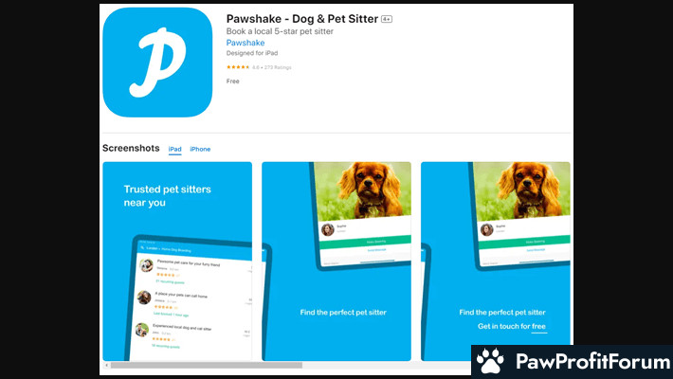Click the 4+ age rating badge
This screenshot has width=673, height=379.
click(387, 19)
